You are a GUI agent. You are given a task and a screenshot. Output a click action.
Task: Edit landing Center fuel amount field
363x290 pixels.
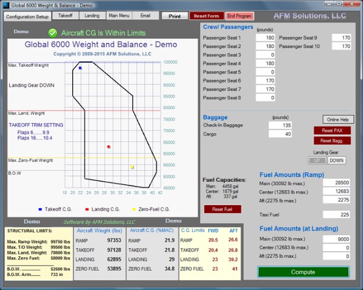pyautogui.click(x=336, y=248)
